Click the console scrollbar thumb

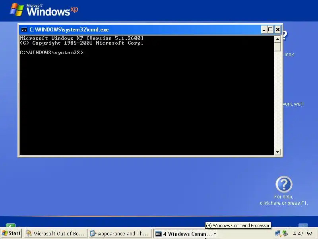point(277,47)
